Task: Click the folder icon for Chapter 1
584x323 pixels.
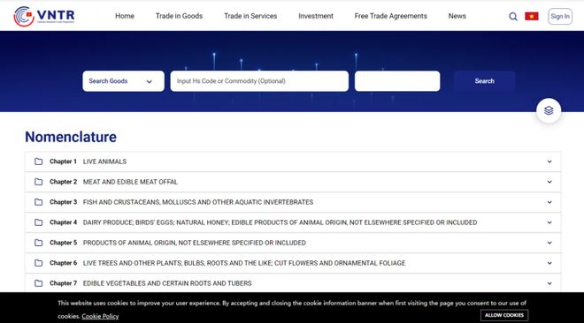Action: [38, 161]
